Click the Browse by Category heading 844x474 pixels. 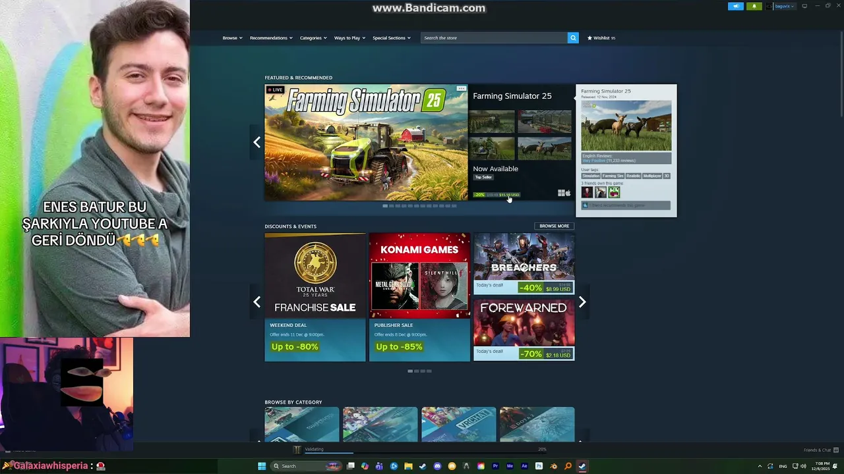(x=293, y=402)
